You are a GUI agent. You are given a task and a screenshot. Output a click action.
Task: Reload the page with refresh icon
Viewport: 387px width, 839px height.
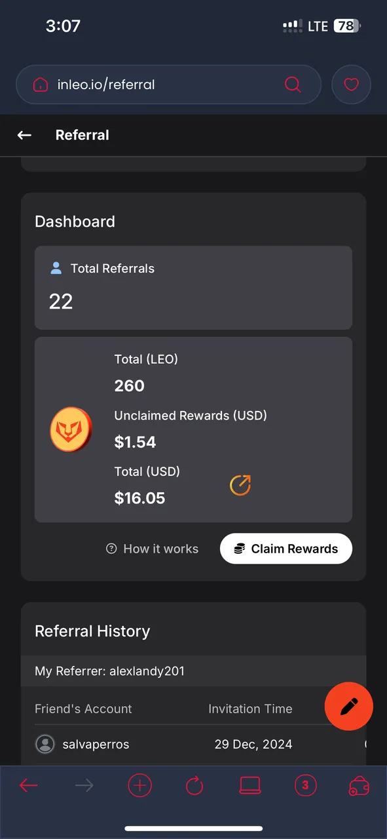point(194,785)
